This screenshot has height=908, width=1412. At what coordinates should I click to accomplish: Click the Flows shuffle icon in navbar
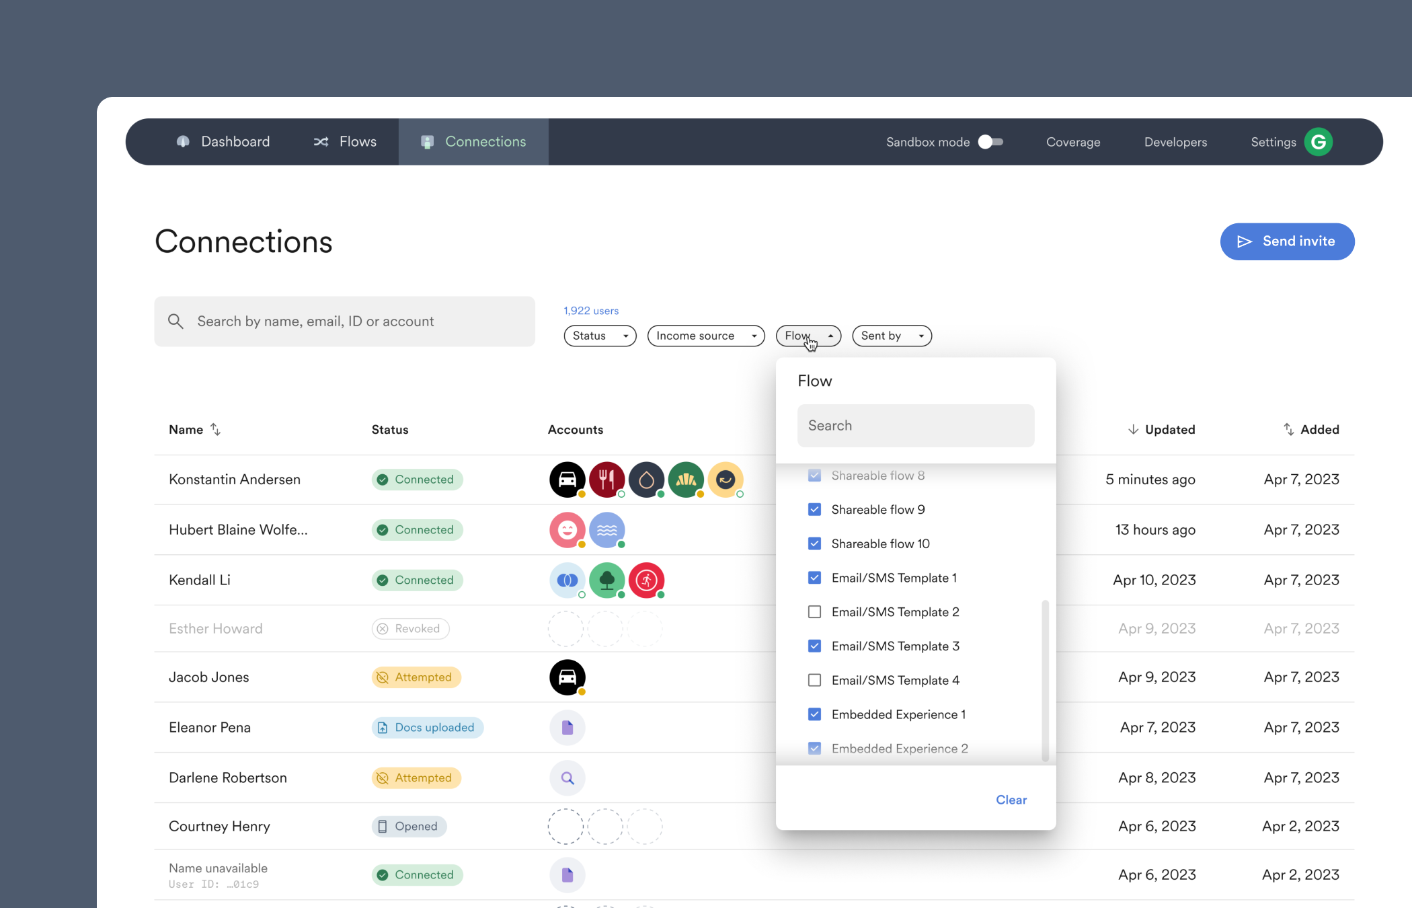click(x=321, y=141)
